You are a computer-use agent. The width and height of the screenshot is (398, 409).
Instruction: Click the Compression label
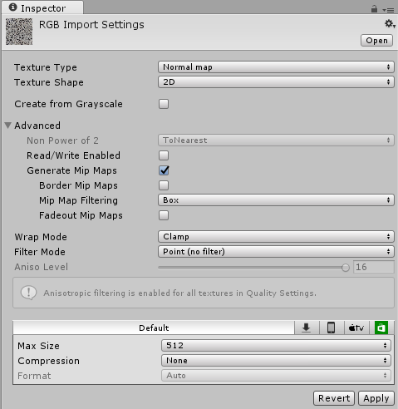click(49, 361)
